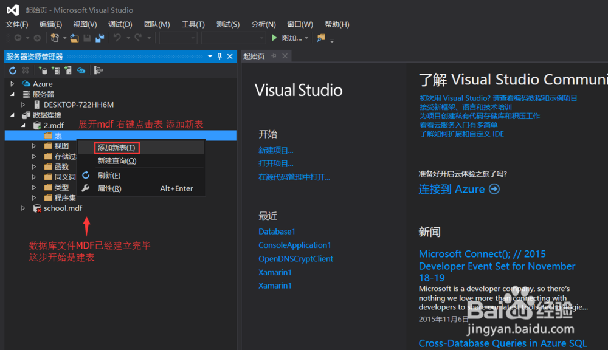608x350 pixels.
Task: Click the Connect to Azure (连接到 Azure) link
Action: (x=452, y=189)
